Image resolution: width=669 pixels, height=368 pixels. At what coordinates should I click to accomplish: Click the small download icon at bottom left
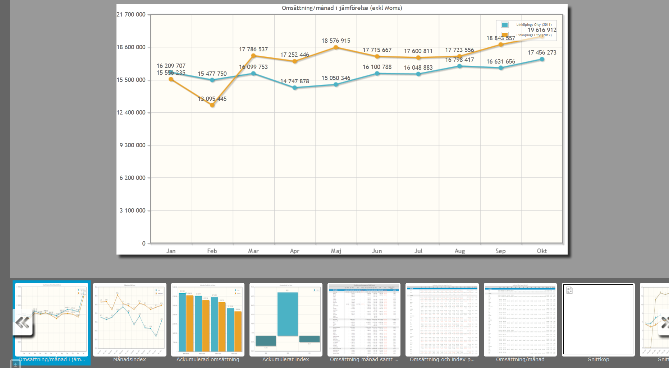(x=15, y=364)
